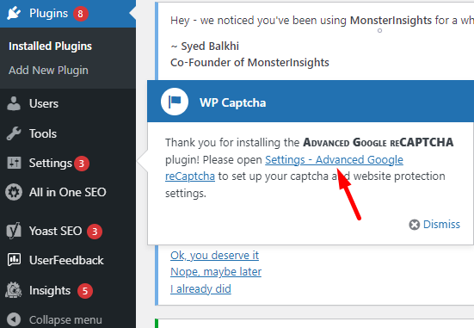The image size is (474, 328).
Task: Click the Plugins plug icon
Action: click(14, 13)
